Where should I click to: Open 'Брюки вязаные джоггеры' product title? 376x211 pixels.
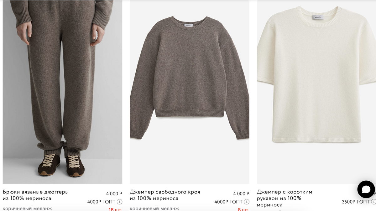pos(36,195)
